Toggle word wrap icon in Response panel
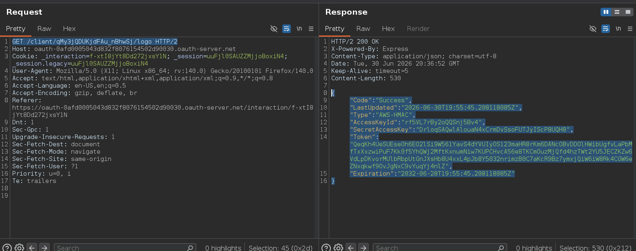636x251 pixels. 606,29
